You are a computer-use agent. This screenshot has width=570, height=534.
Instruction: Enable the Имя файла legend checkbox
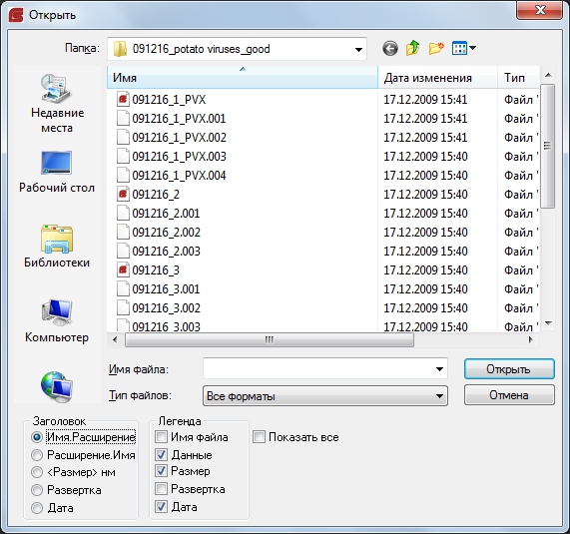pos(161,437)
